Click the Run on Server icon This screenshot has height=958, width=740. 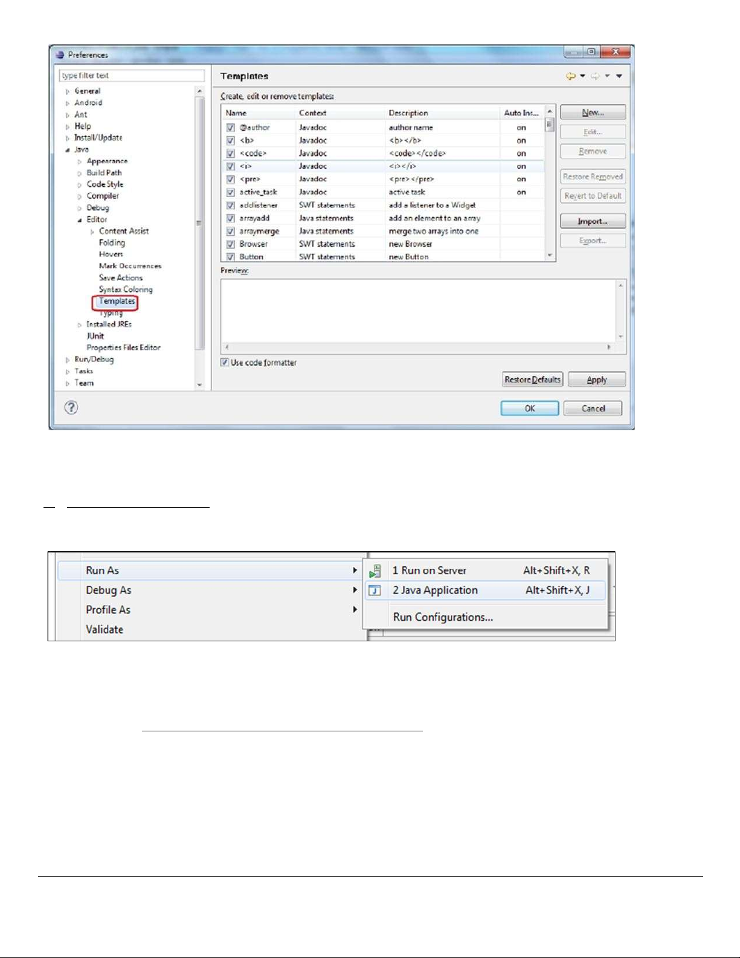(x=375, y=571)
